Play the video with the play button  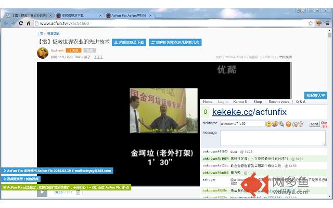42,192
